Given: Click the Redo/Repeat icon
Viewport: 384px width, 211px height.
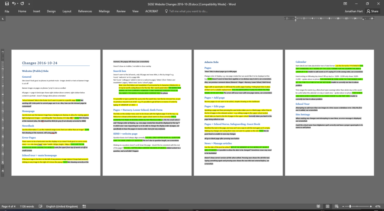Looking at the screenshot, I should click(x=22, y=4).
